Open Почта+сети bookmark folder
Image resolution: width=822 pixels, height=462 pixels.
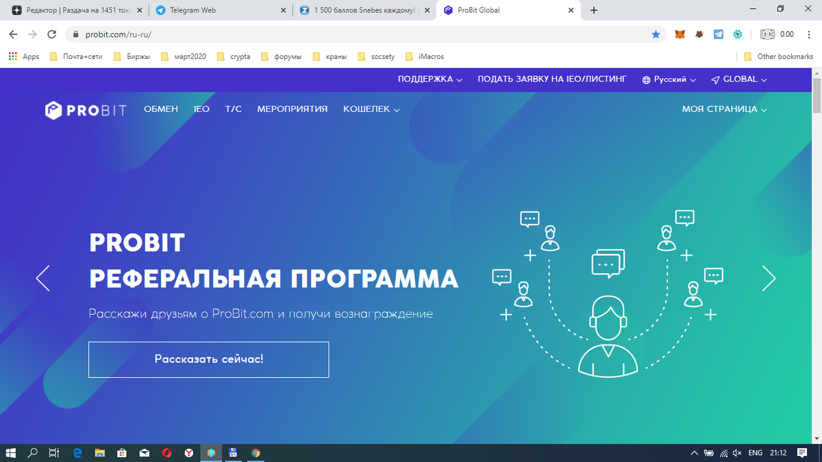pos(76,56)
